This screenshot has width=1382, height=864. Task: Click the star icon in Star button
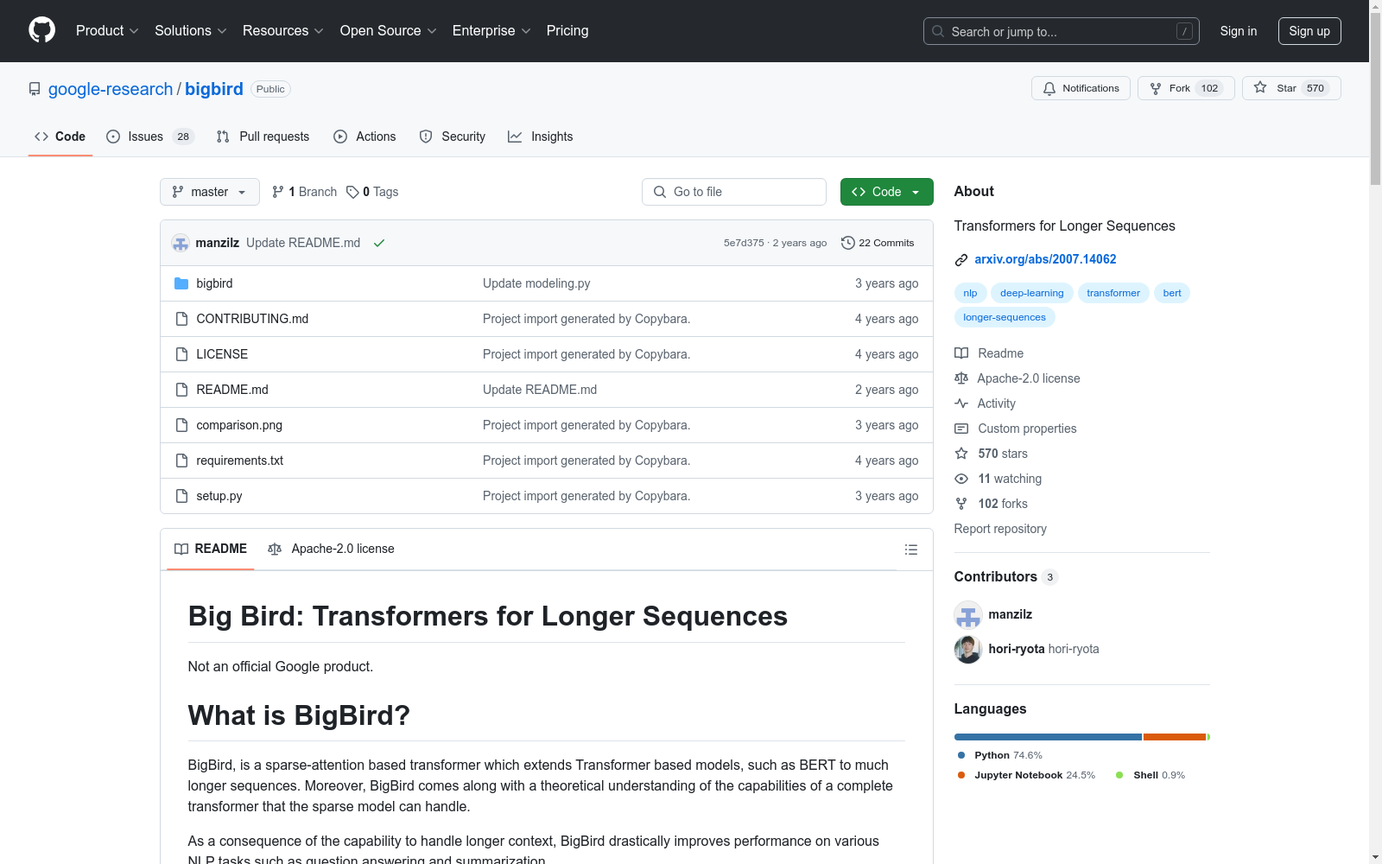tap(1260, 88)
